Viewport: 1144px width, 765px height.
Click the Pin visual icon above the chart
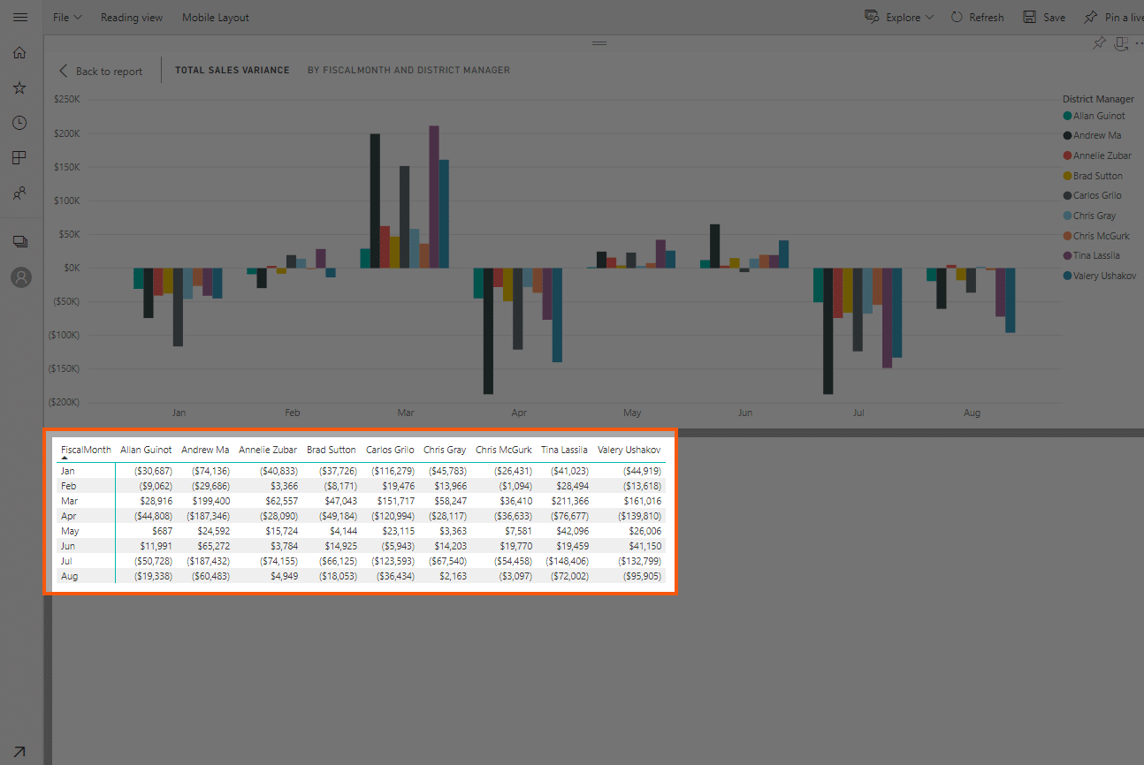1099,42
